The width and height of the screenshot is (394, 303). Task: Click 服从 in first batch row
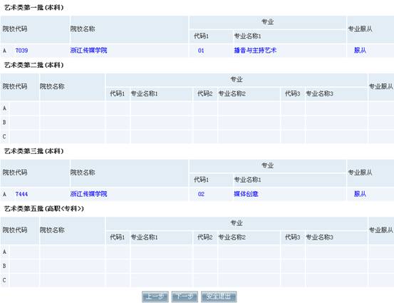tap(360, 51)
